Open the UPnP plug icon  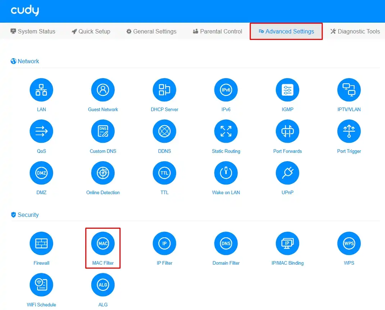click(287, 173)
